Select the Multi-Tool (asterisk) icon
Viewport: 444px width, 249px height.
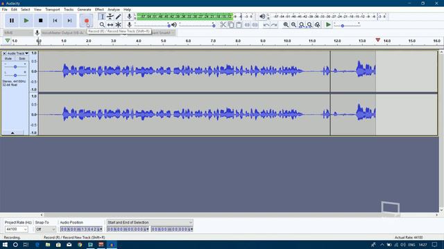pyautogui.click(x=118, y=25)
